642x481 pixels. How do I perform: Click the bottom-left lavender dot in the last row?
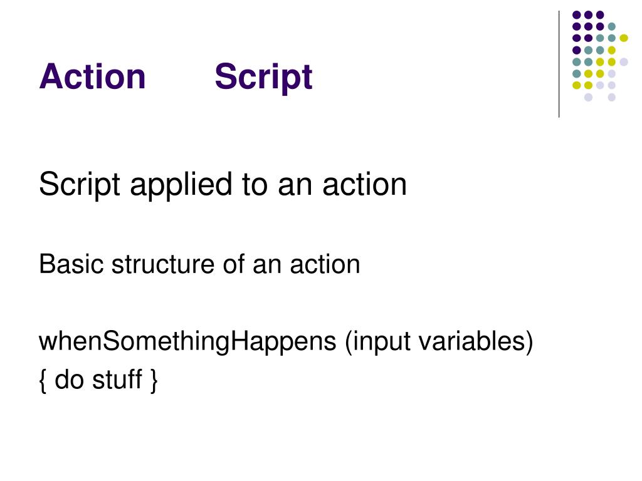click(x=588, y=97)
